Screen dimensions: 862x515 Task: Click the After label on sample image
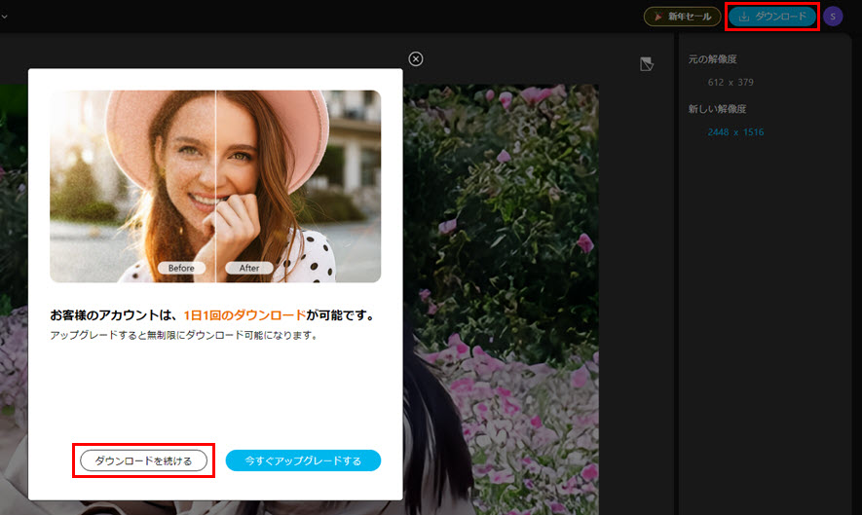point(249,268)
